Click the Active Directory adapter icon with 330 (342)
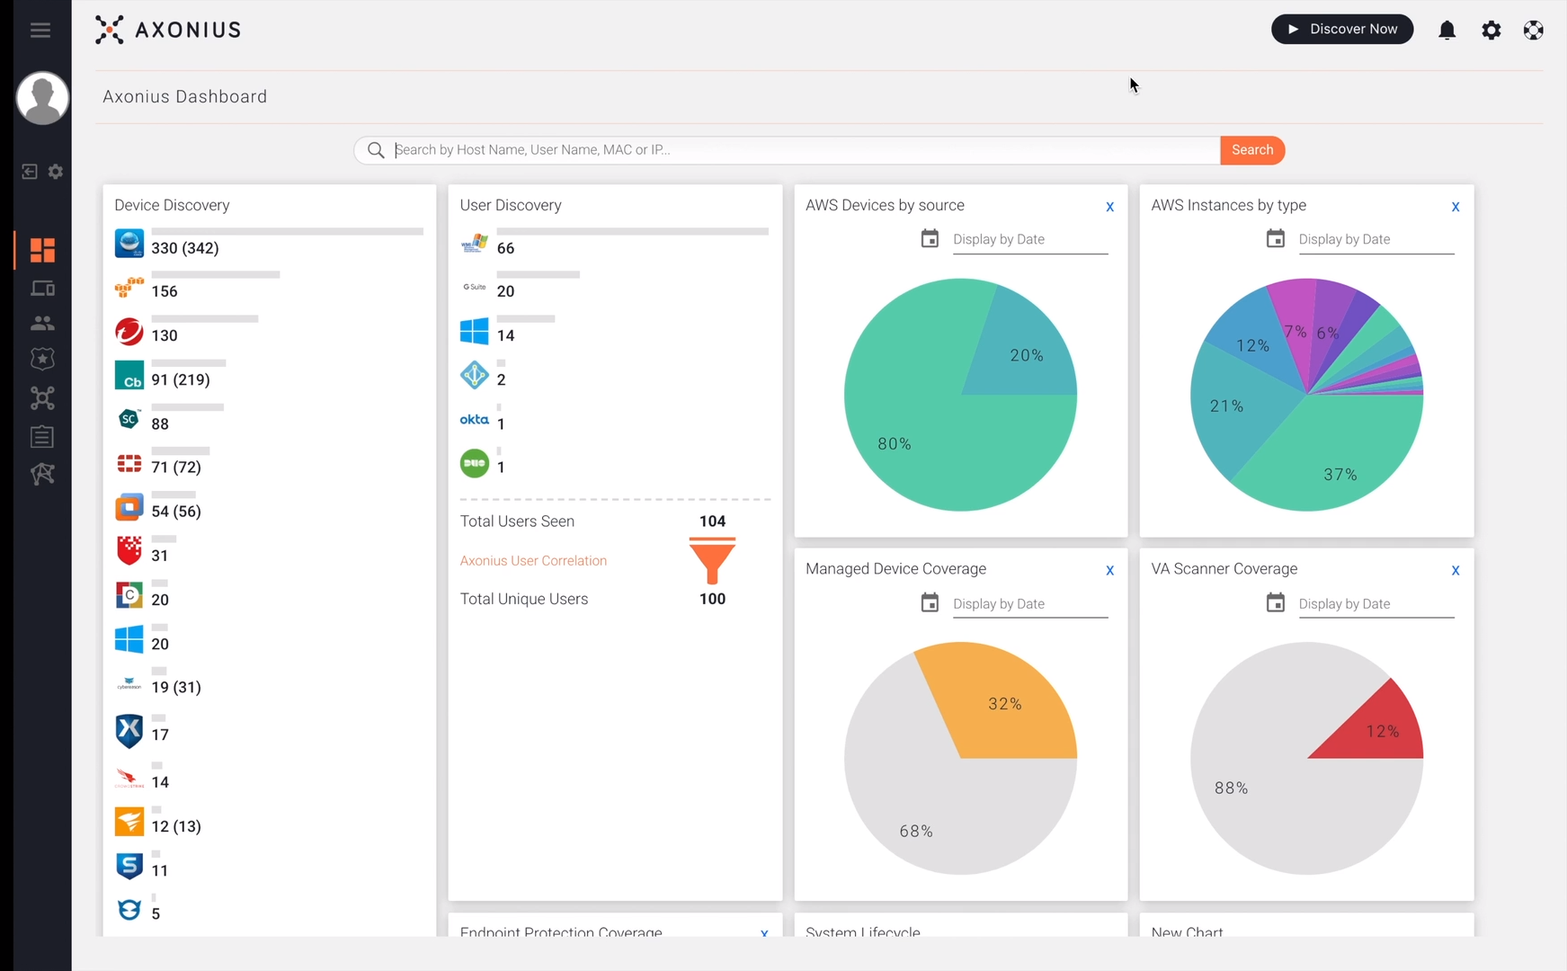This screenshot has height=971, width=1567. (129, 244)
